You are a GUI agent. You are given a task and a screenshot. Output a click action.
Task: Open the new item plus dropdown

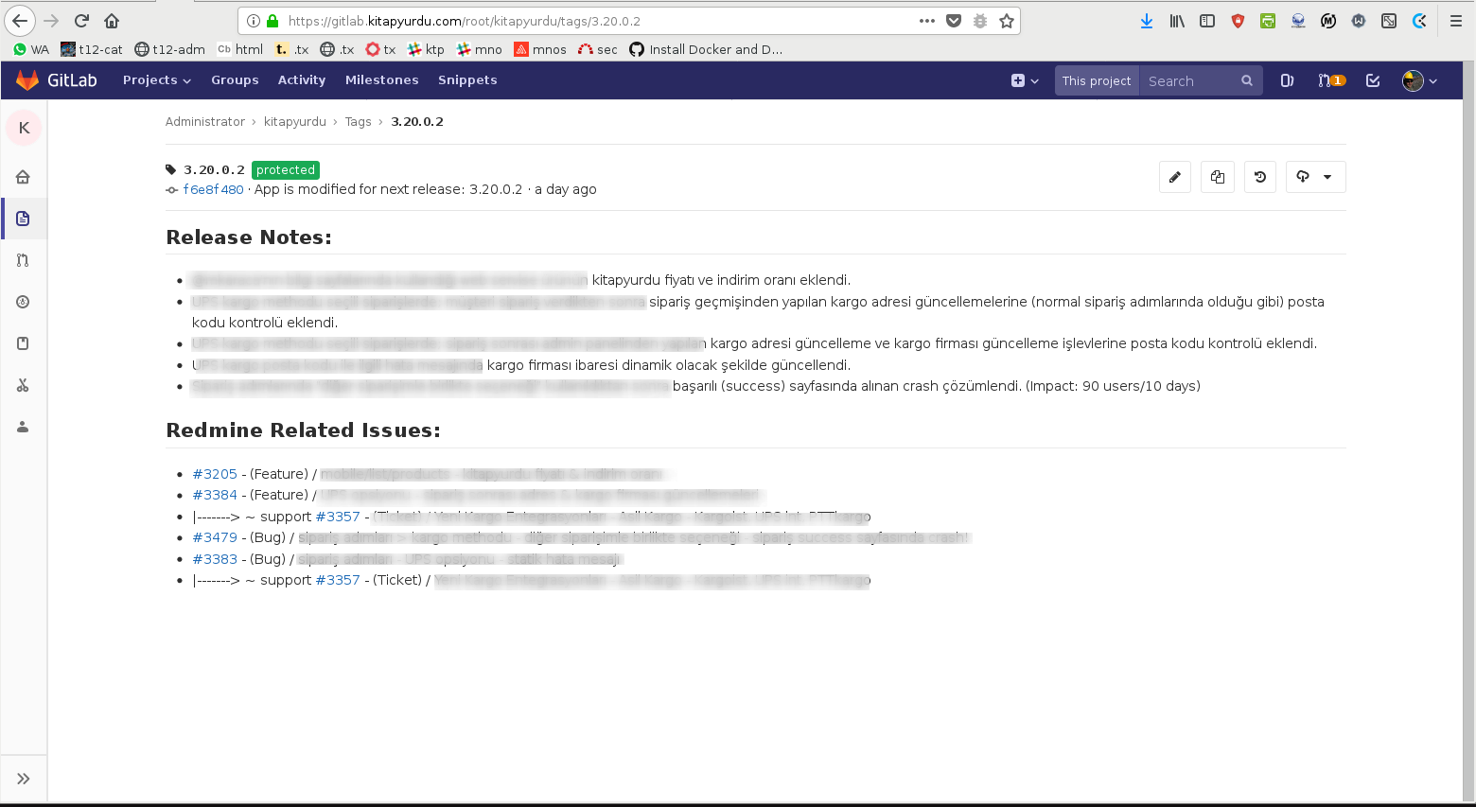coord(1025,80)
